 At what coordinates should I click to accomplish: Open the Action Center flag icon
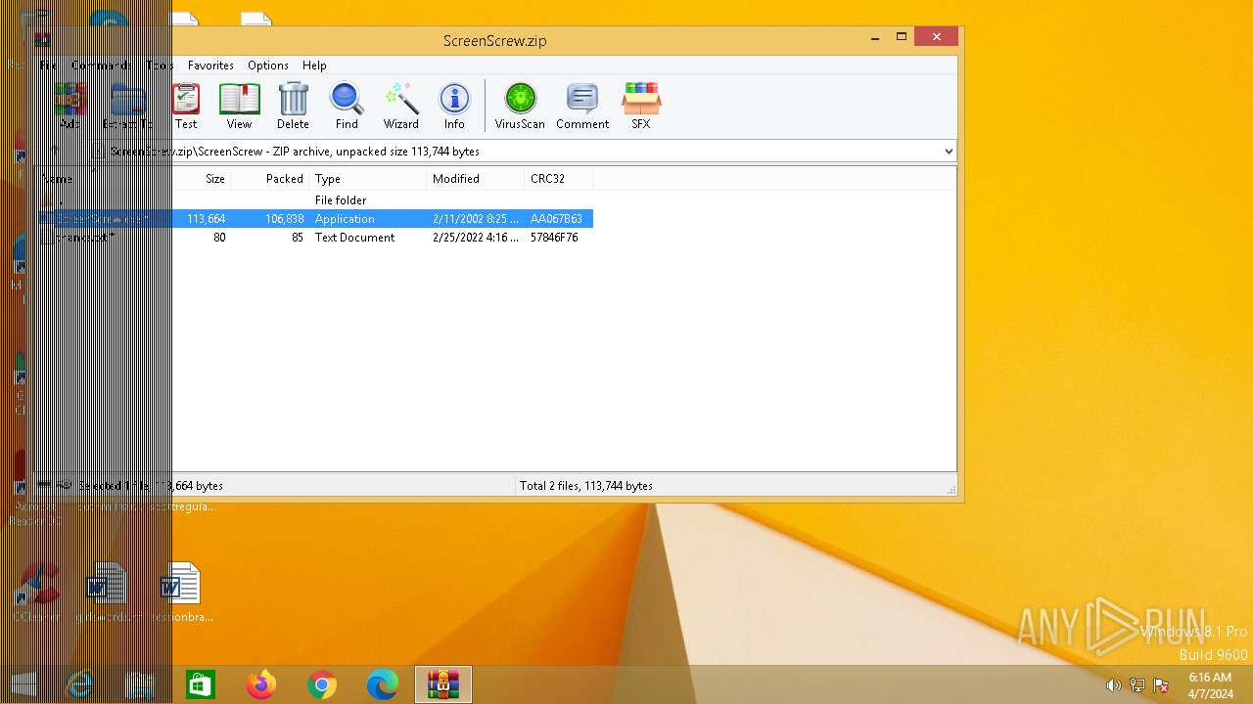pyautogui.click(x=1161, y=685)
